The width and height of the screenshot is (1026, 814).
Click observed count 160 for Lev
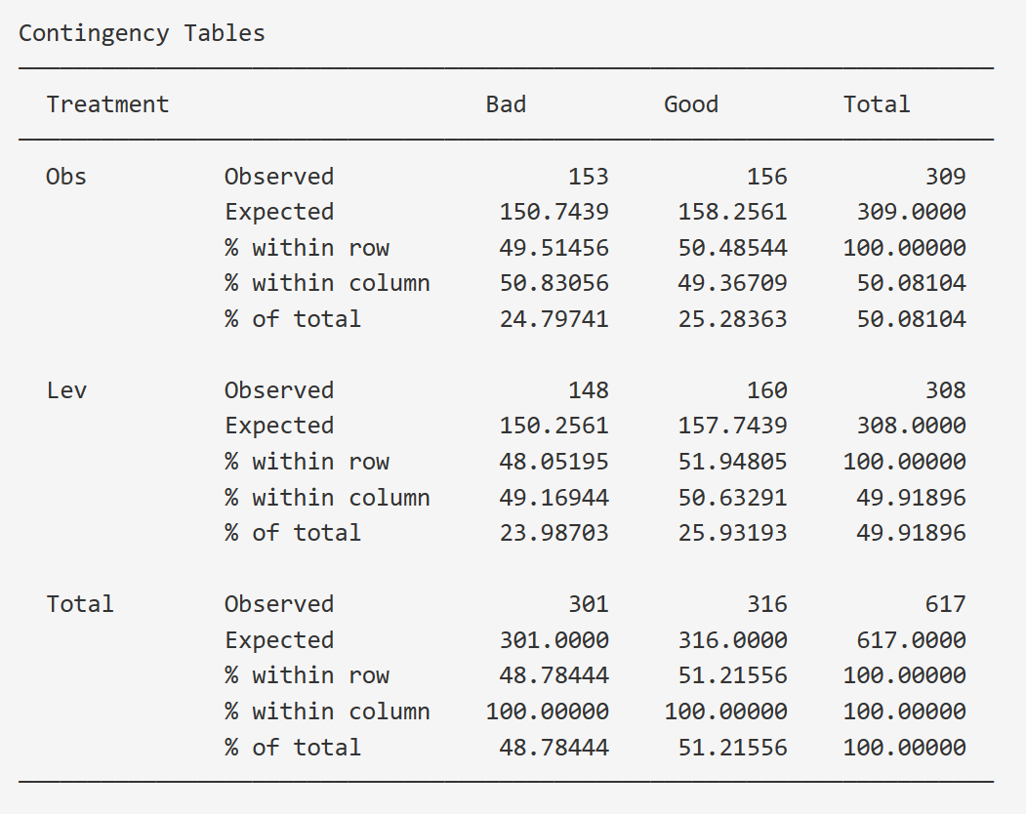[x=766, y=390]
